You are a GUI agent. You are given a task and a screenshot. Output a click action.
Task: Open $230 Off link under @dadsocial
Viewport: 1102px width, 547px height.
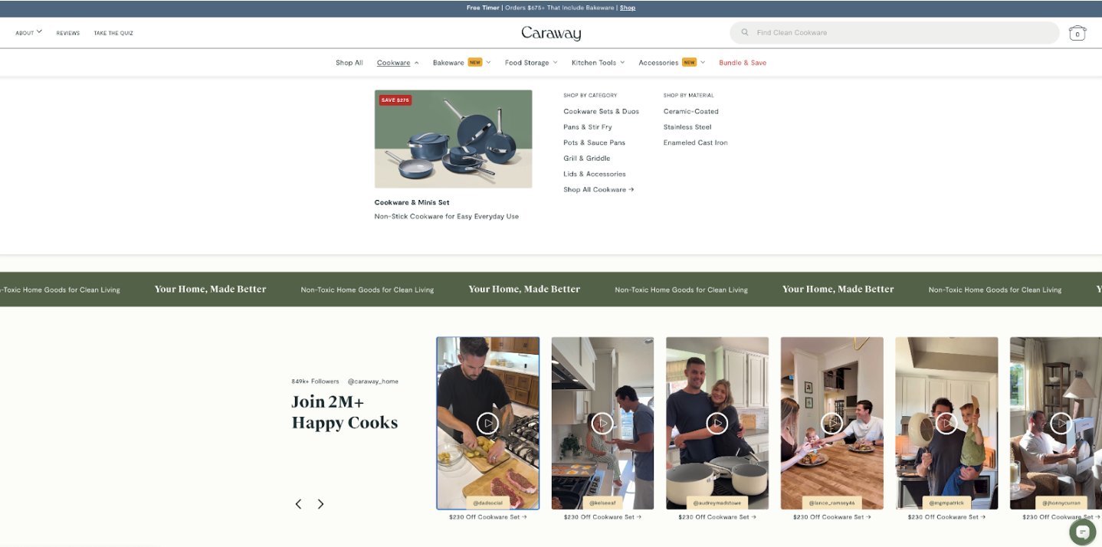click(x=487, y=517)
